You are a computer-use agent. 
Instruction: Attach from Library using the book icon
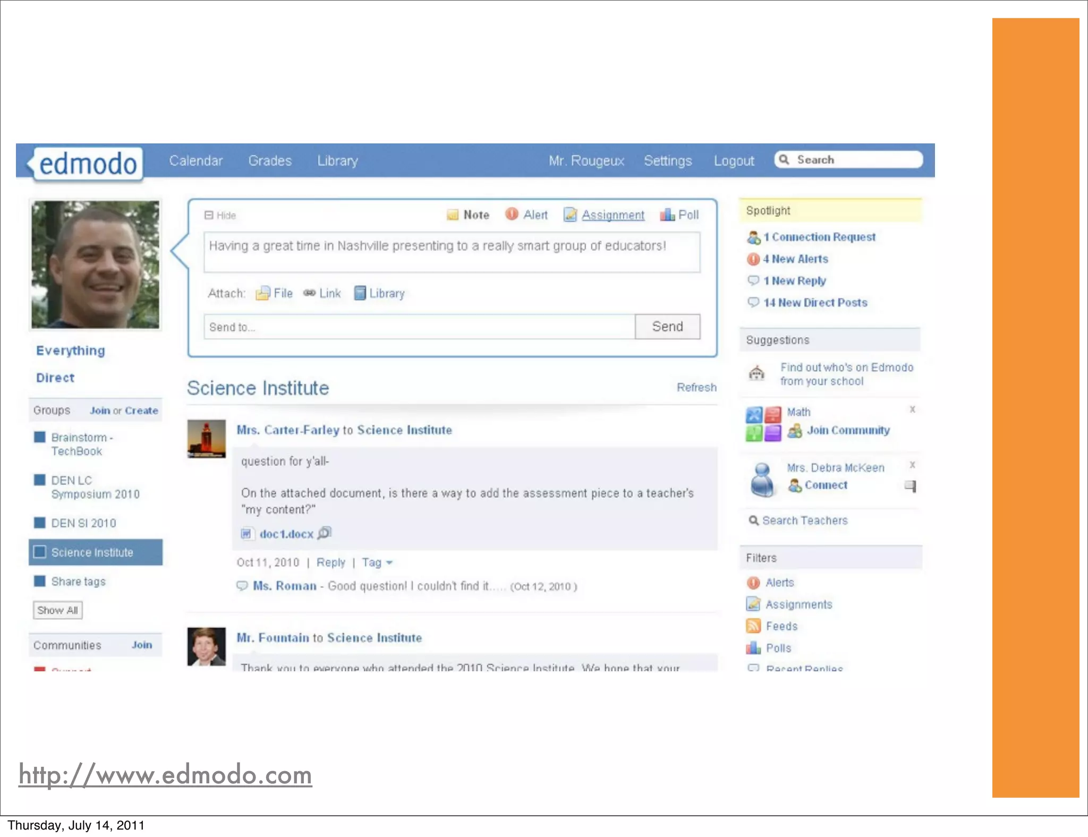360,293
